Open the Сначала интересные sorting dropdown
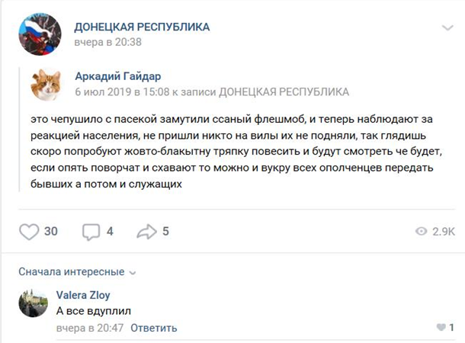The width and height of the screenshot is (465, 343). [x=76, y=271]
